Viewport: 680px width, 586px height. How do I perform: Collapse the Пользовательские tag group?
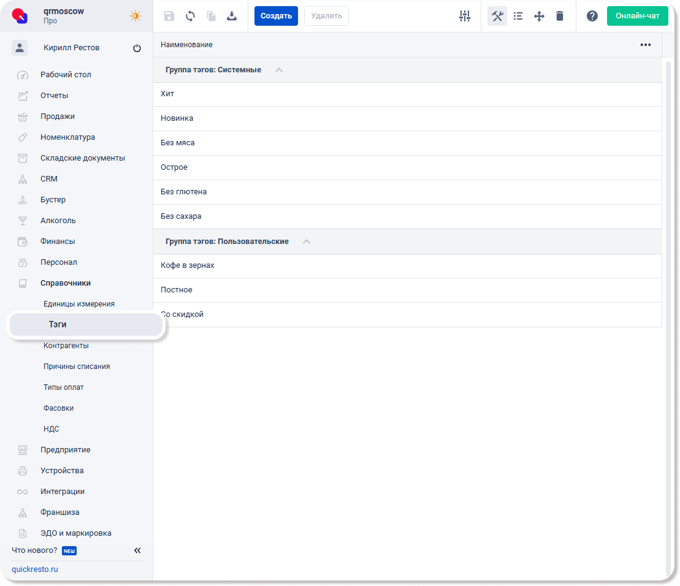pyautogui.click(x=307, y=242)
